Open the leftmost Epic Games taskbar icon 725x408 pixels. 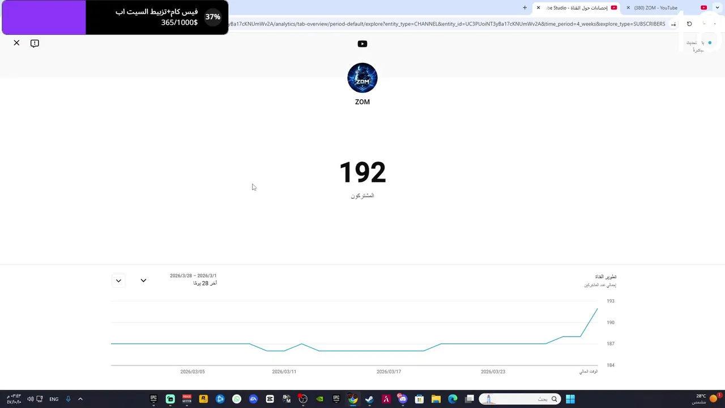(153, 399)
